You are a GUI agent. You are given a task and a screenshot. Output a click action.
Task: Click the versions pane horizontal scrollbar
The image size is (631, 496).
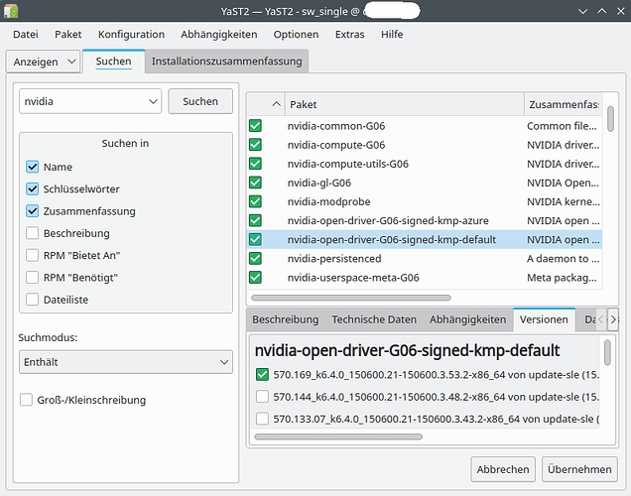point(338,436)
